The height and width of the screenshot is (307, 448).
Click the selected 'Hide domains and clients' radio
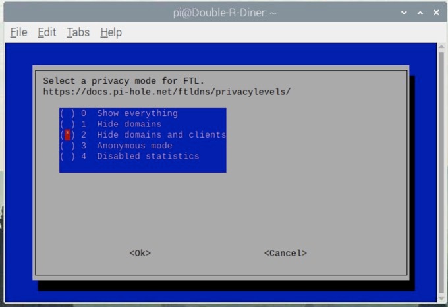pyautogui.click(x=67, y=135)
